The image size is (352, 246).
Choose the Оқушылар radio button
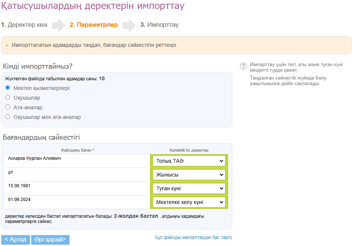coord(7,98)
